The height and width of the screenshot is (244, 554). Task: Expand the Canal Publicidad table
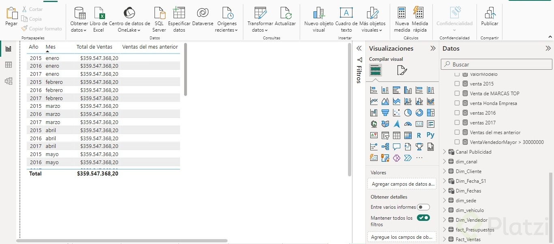tap(444, 152)
